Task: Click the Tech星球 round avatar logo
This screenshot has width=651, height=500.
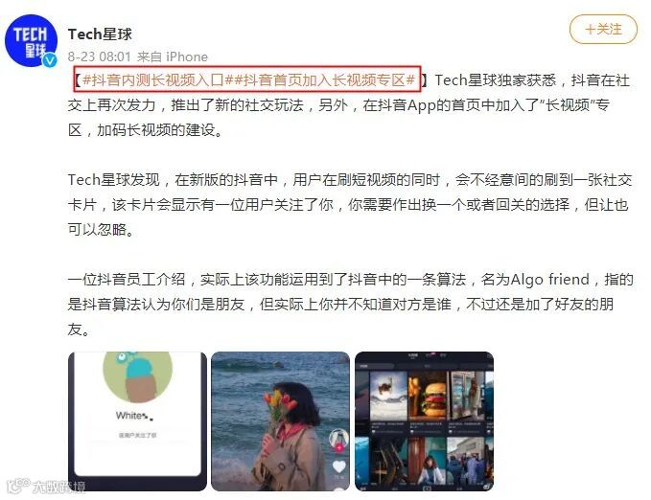Action: (x=31, y=40)
